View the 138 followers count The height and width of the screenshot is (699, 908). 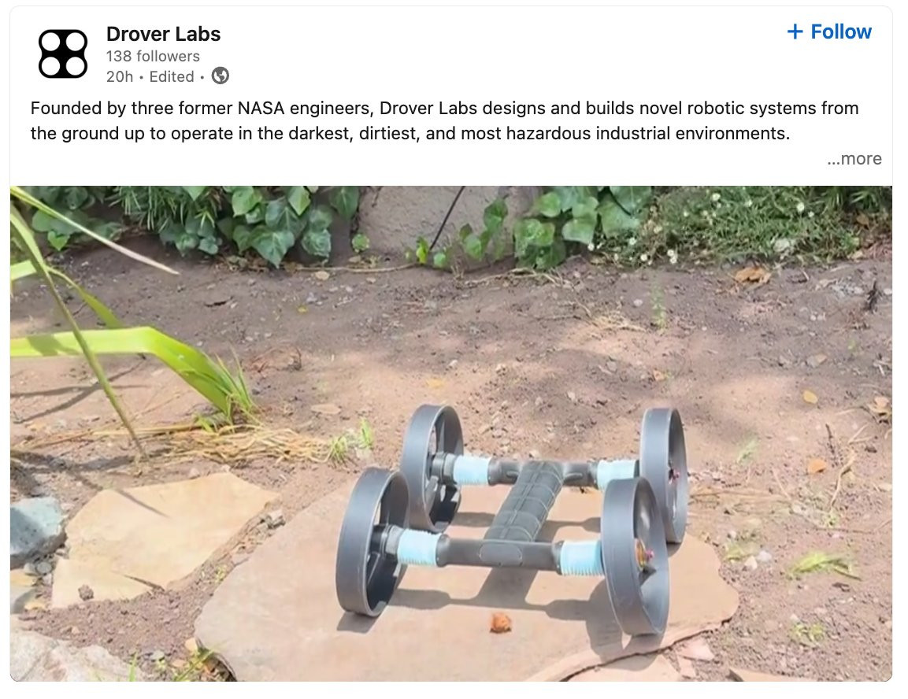click(x=153, y=56)
